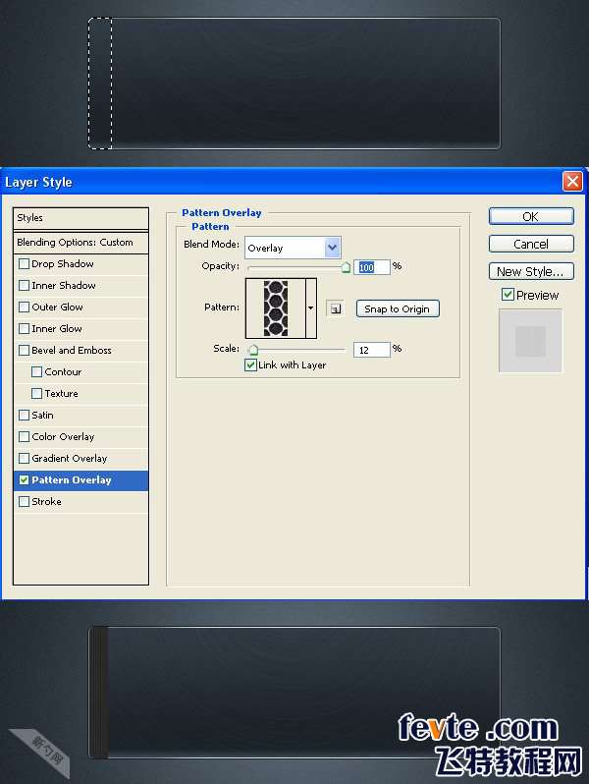
Task: Open the Bevel and Emboss settings
Action: coord(72,351)
